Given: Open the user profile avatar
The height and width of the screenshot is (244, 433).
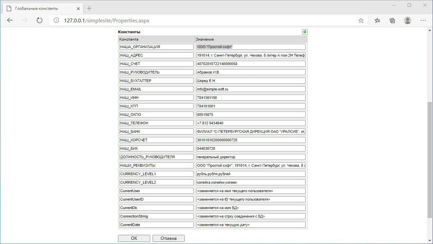Looking at the screenshot, I should [408, 21].
